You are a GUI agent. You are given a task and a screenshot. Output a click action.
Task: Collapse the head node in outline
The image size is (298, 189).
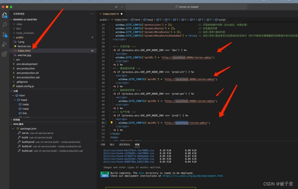[x=15, y=100]
